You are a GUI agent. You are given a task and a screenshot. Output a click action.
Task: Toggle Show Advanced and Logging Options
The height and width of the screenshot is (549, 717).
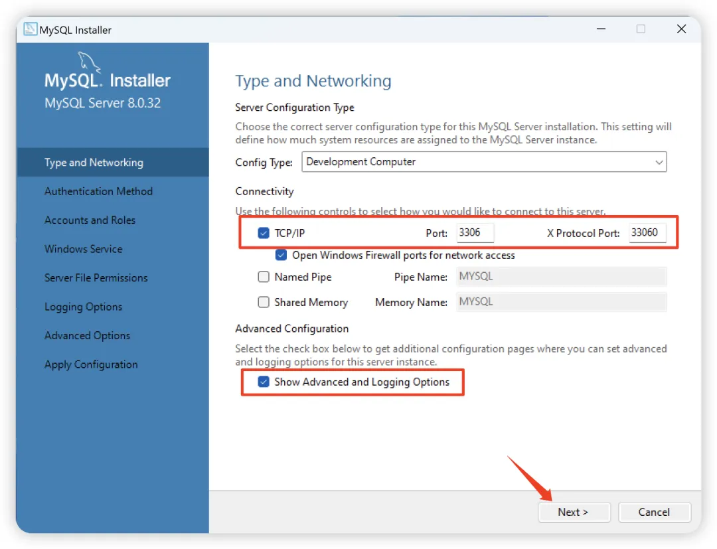[264, 382]
